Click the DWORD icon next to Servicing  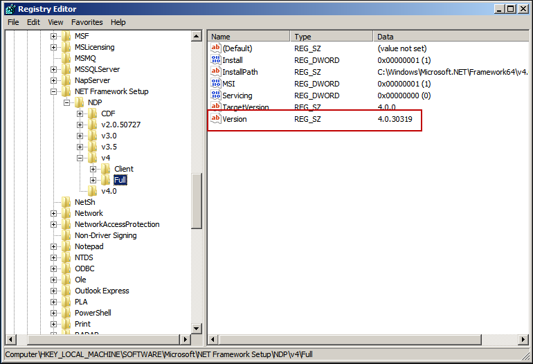[x=216, y=95]
